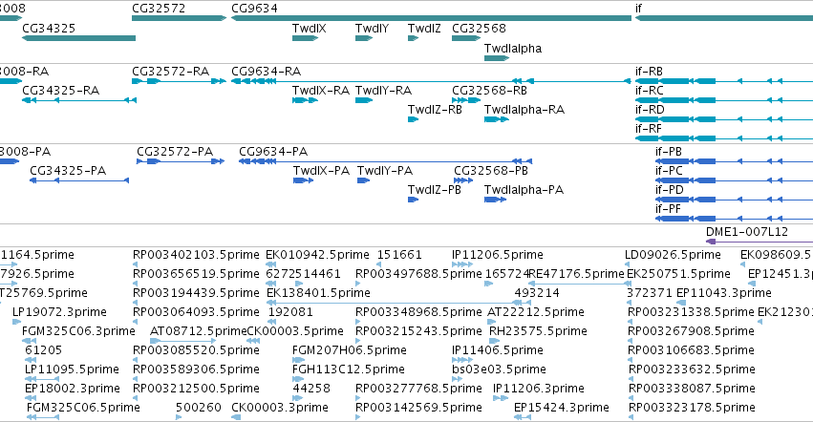Select the FGM207H06.5prime EST label
Viewport: 813px width, 422px height.
point(350,350)
